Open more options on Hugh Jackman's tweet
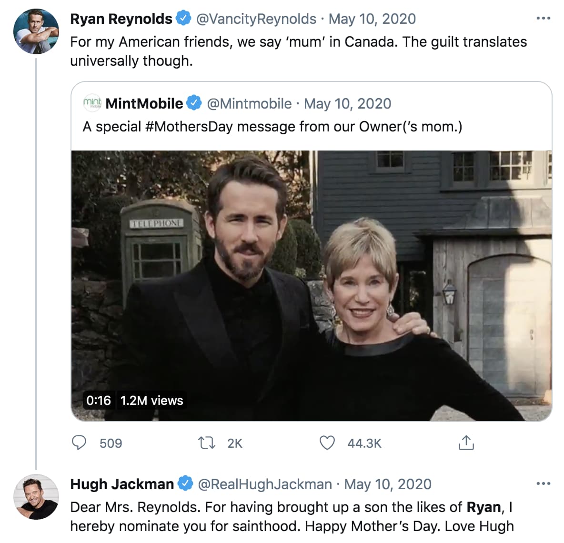The width and height of the screenshot is (564, 543). coord(543,484)
